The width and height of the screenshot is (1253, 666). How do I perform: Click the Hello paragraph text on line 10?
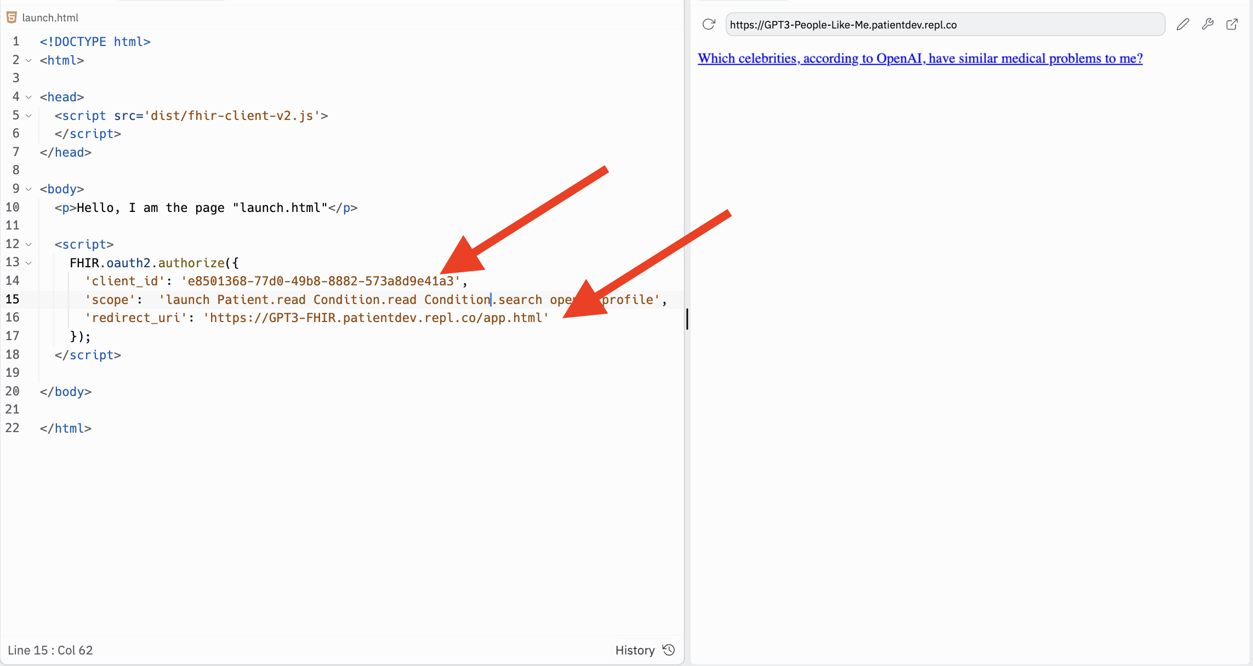tap(202, 208)
